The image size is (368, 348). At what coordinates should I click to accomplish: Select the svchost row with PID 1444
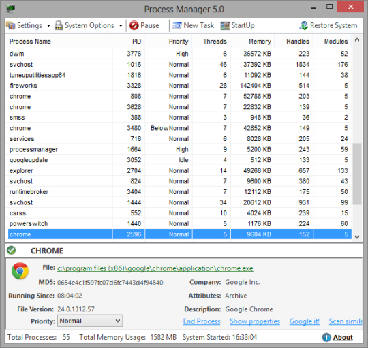(x=179, y=203)
